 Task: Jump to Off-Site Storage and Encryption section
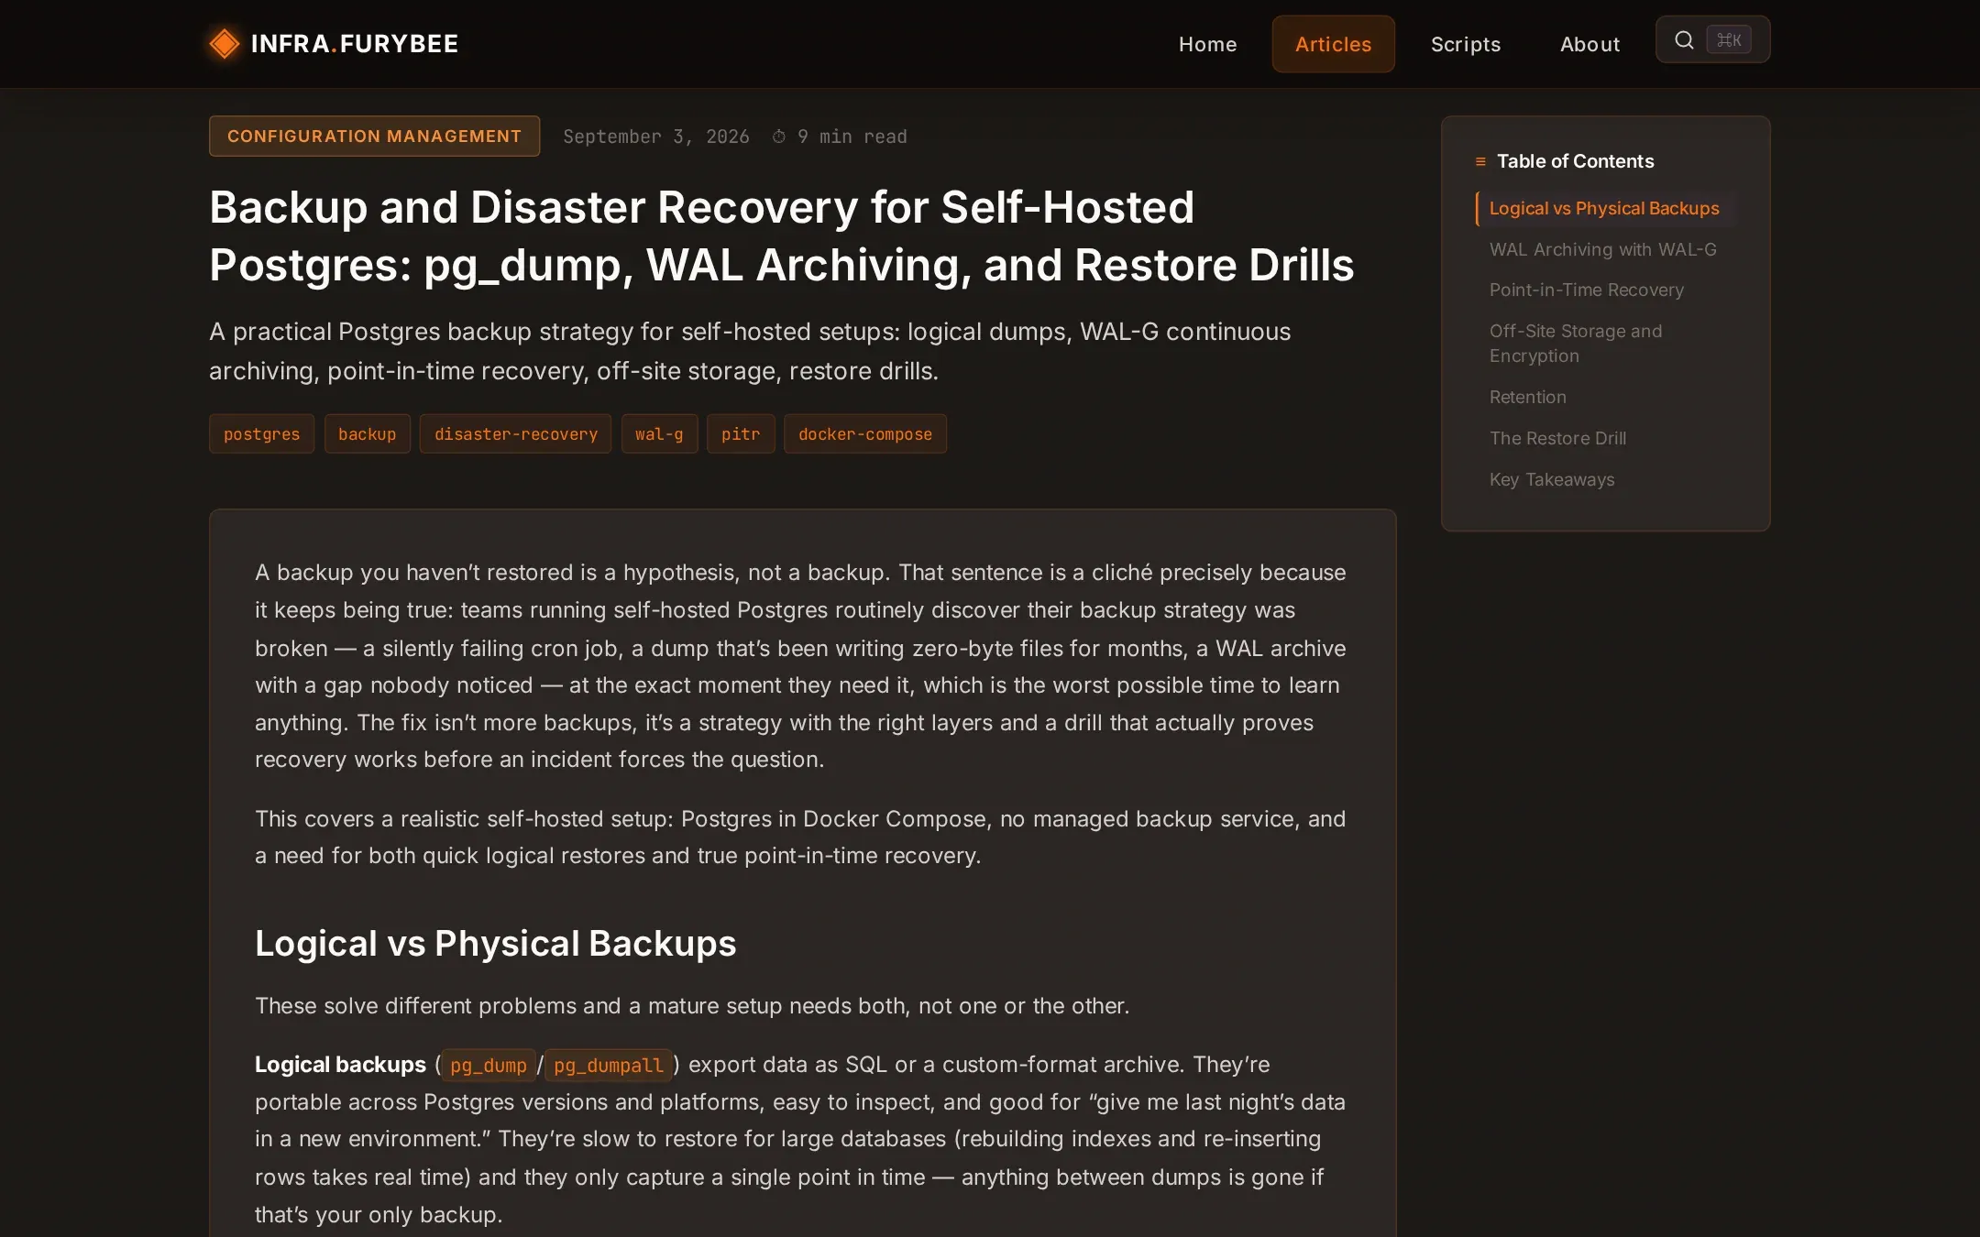[x=1576, y=344]
